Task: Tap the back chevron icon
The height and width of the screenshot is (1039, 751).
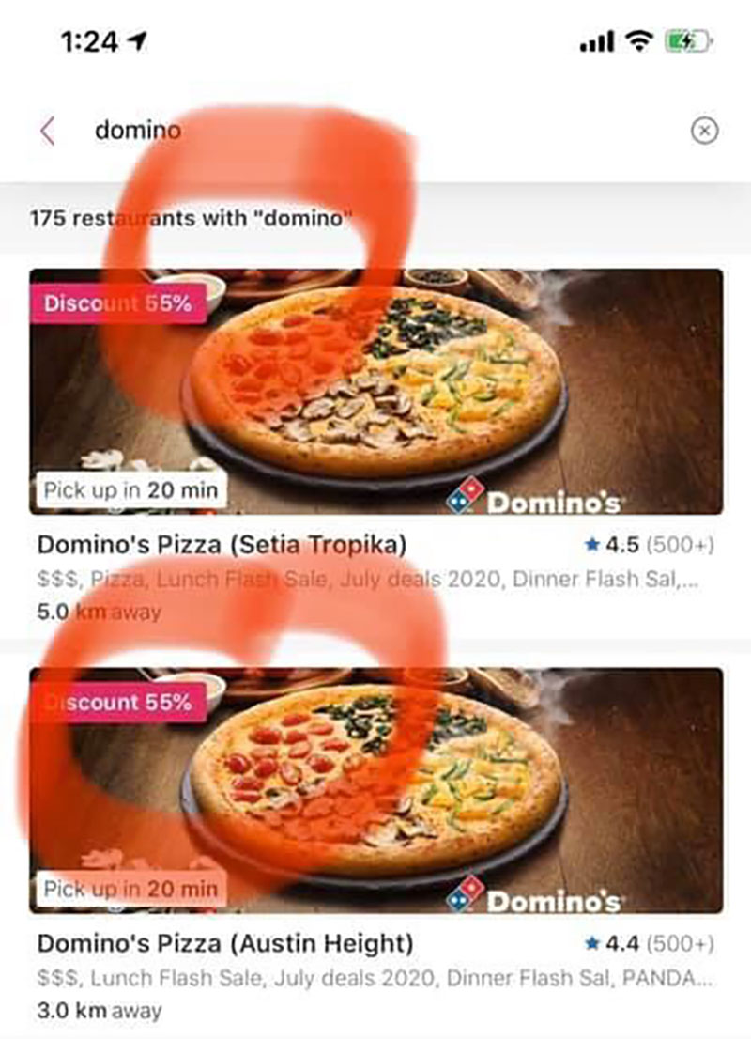Action: [x=47, y=131]
